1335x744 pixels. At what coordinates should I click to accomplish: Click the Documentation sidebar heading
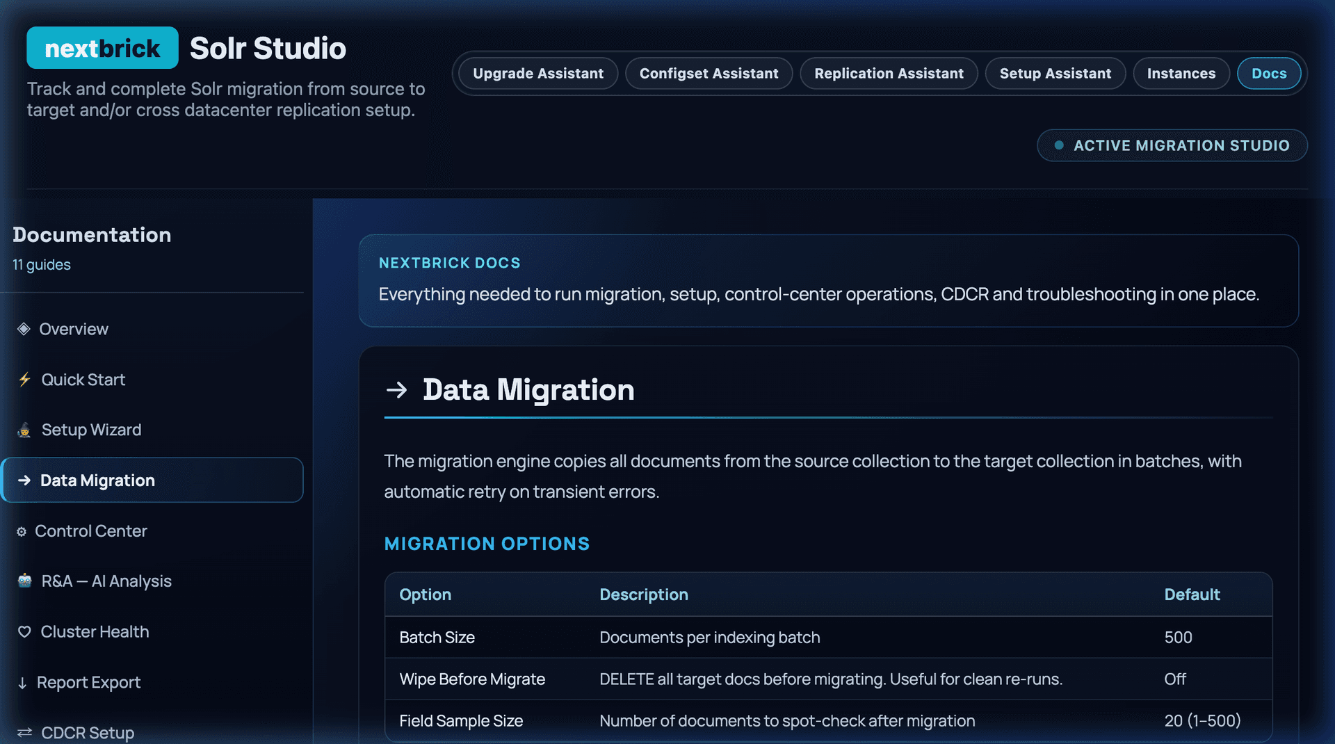pyautogui.click(x=92, y=235)
